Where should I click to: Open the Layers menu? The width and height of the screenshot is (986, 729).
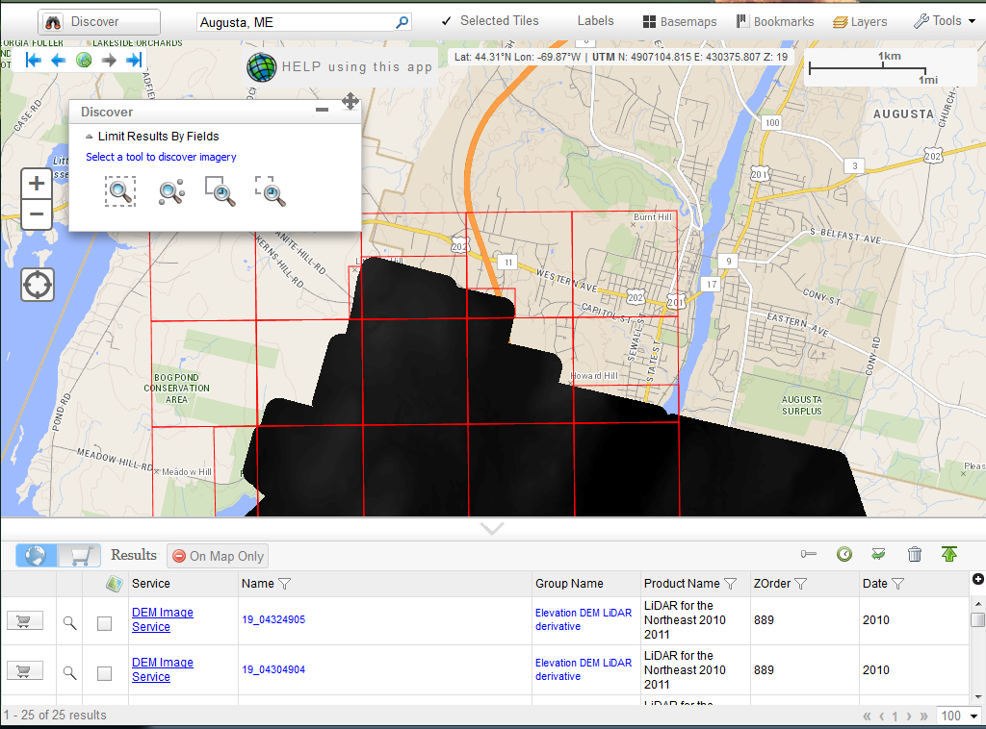point(860,21)
